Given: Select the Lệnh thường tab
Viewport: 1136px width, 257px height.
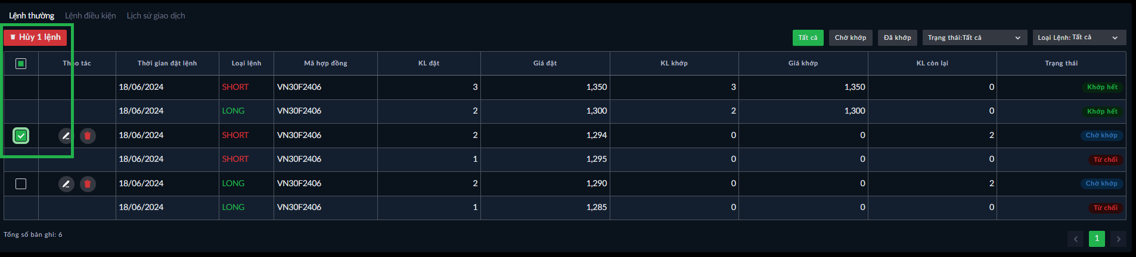Looking at the screenshot, I should click(x=32, y=15).
